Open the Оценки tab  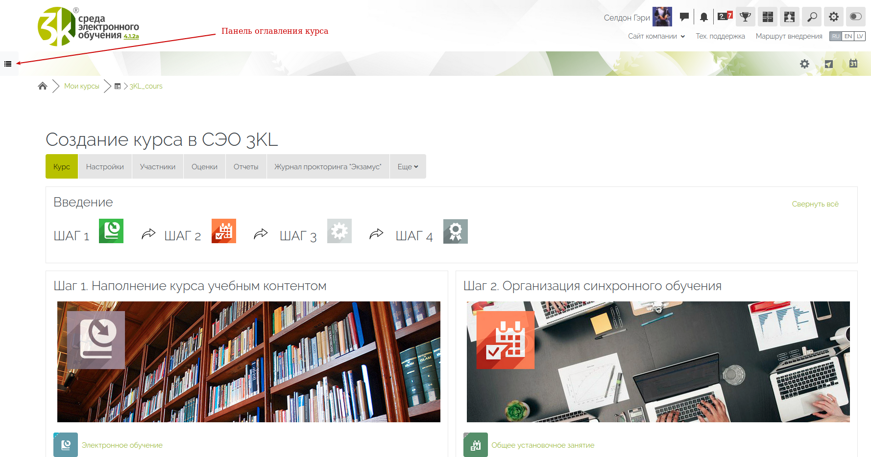tap(204, 167)
